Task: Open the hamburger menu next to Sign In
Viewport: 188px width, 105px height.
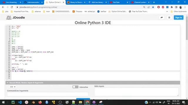Action: pos(169,17)
